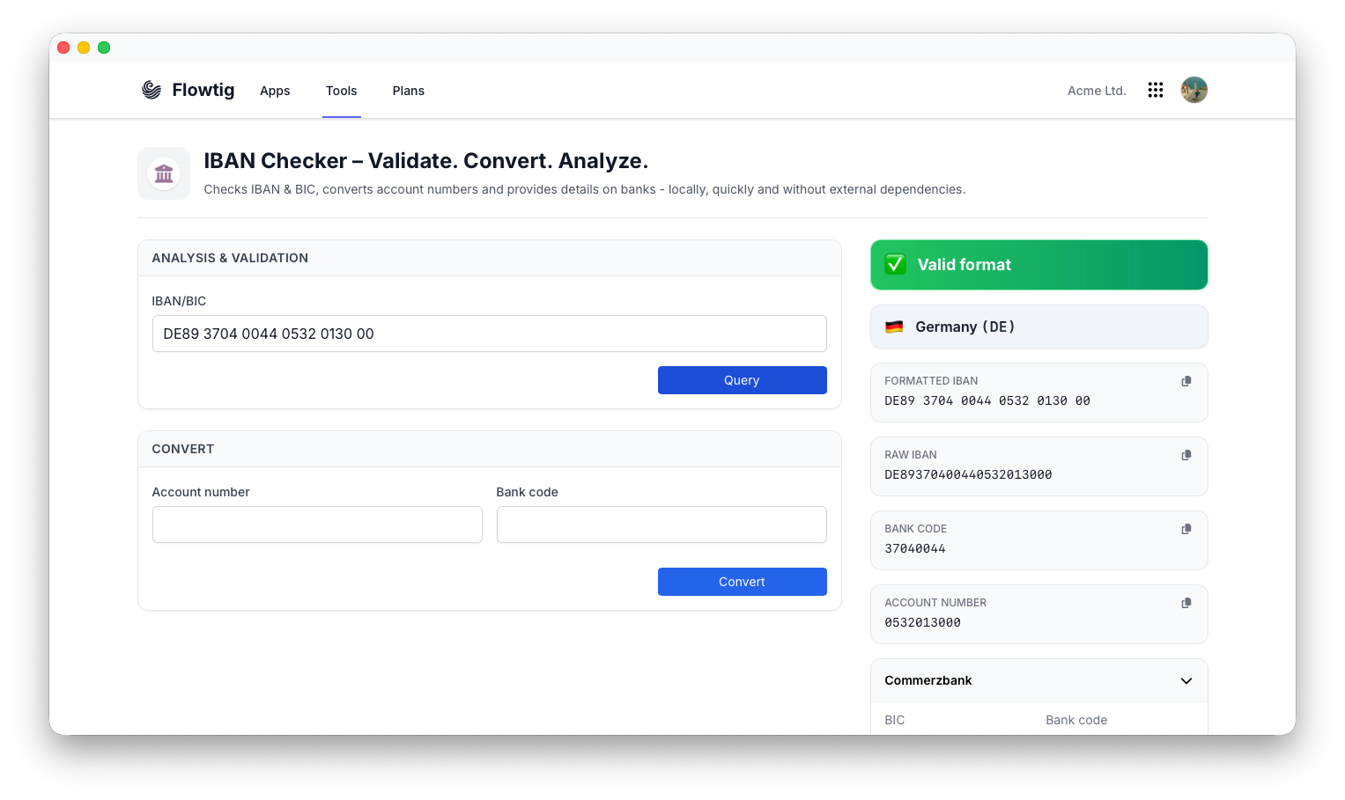This screenshot has width=1345, height=800.
Task: Click the page description text below the title
Action: pos(585,189)
